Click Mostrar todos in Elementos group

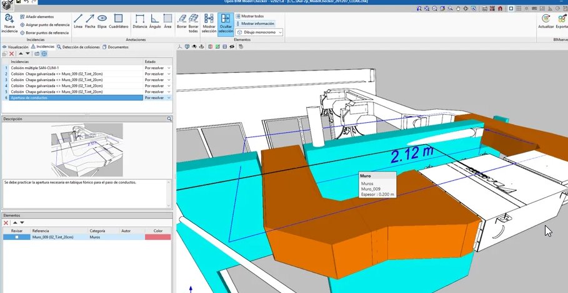[x=250, y=16]
